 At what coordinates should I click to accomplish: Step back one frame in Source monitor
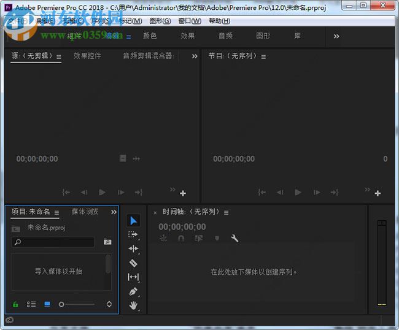84,192
